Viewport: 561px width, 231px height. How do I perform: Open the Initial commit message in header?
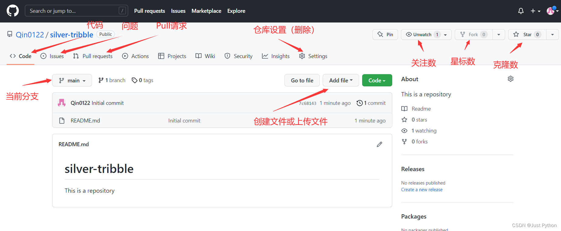tap(108, 103)
